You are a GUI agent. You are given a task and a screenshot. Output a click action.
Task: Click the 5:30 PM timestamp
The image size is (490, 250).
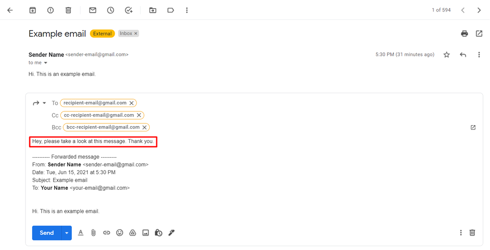pos(405,54)
